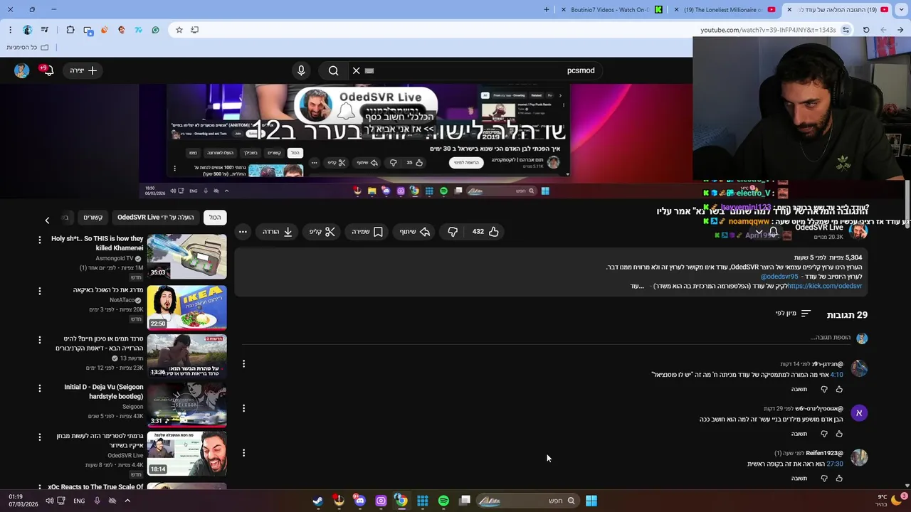The height and width of the screenshot is (512, 911).
Task: Show hidden system tray icons chevron
Action: (127, 501)
